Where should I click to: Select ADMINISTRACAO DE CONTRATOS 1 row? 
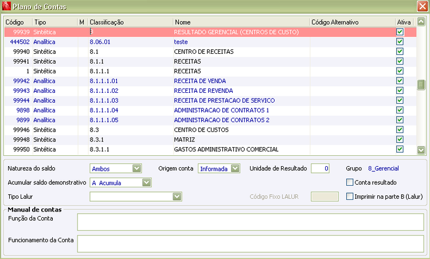click(x=210, y=110)
